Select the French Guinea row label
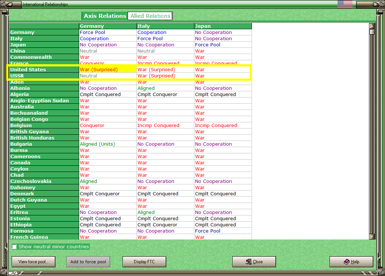The height and width of the screenshot is (276, 385). pos(44,237)
